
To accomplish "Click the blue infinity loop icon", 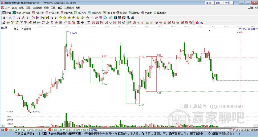I will [x=202, y=23].
